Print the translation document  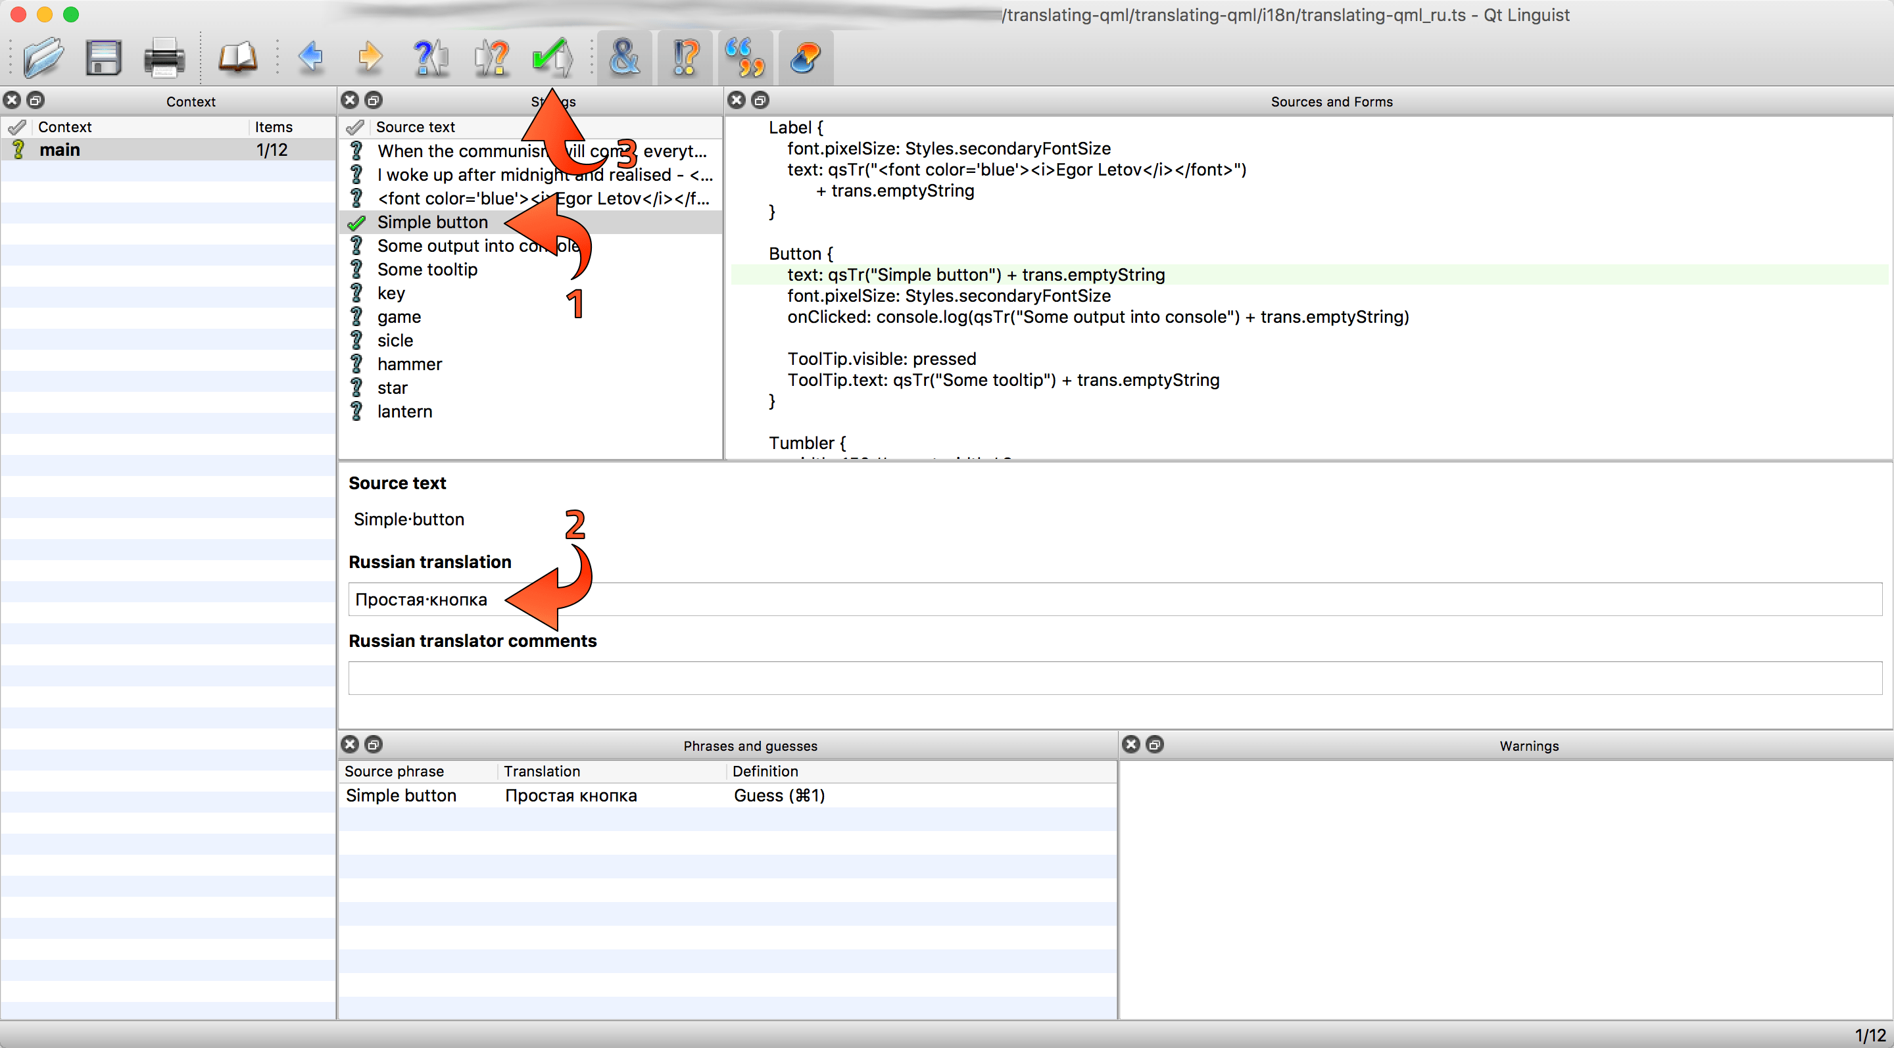(x=163, y=57)
